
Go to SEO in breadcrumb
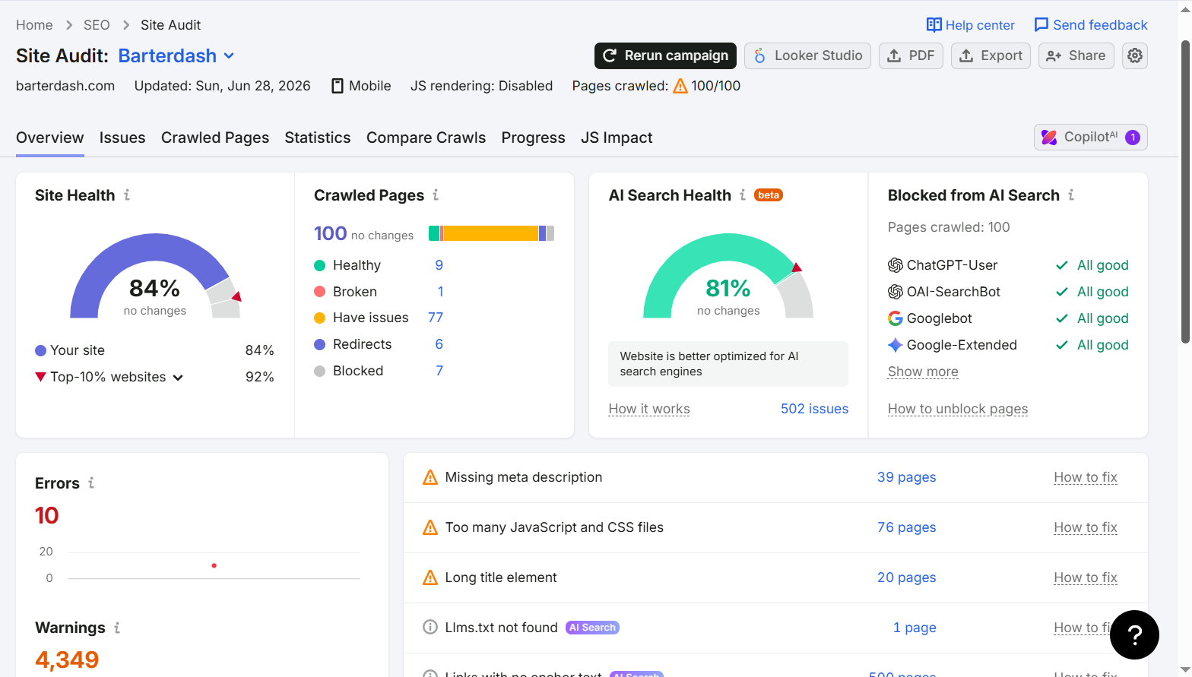[x=97, y=25]
